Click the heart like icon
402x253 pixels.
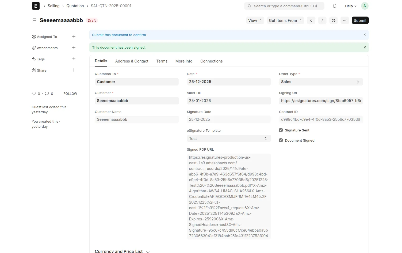34,94
